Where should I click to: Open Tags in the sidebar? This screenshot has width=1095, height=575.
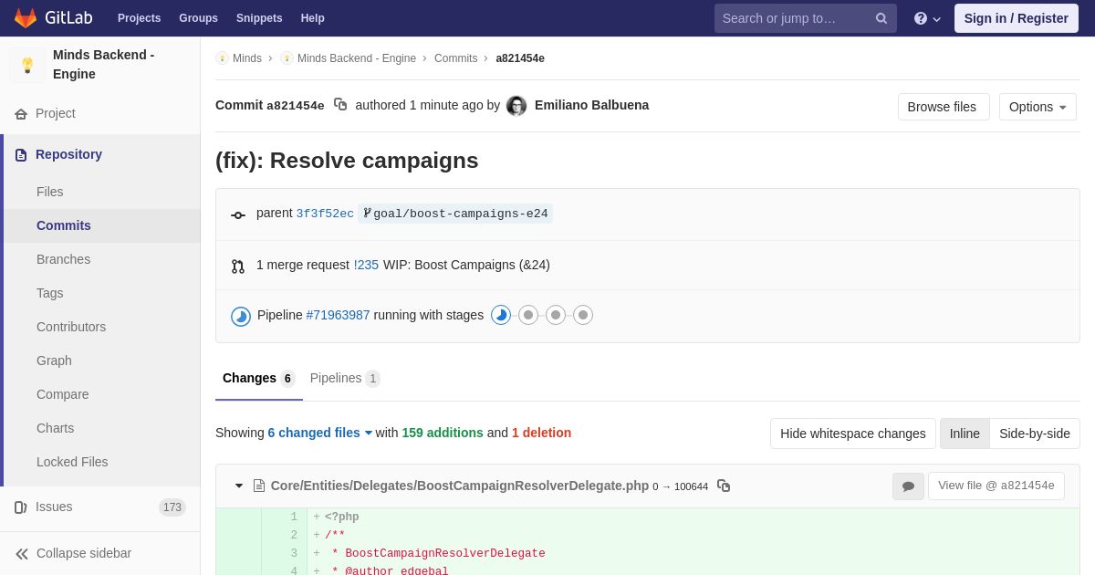pyautogui.click(x=102, y=293)
